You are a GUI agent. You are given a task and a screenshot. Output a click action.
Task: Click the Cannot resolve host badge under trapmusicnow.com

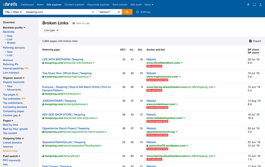point(157,80)
